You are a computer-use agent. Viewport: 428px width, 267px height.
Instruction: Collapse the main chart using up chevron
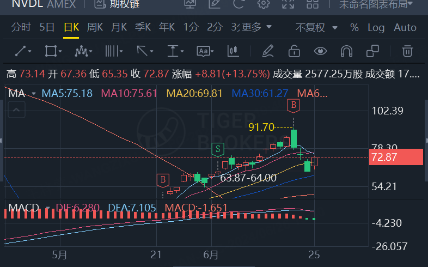pos(16,110)
